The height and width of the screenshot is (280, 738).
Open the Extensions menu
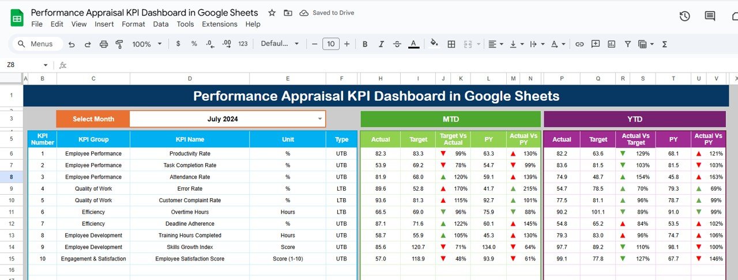tap(220, 24)
